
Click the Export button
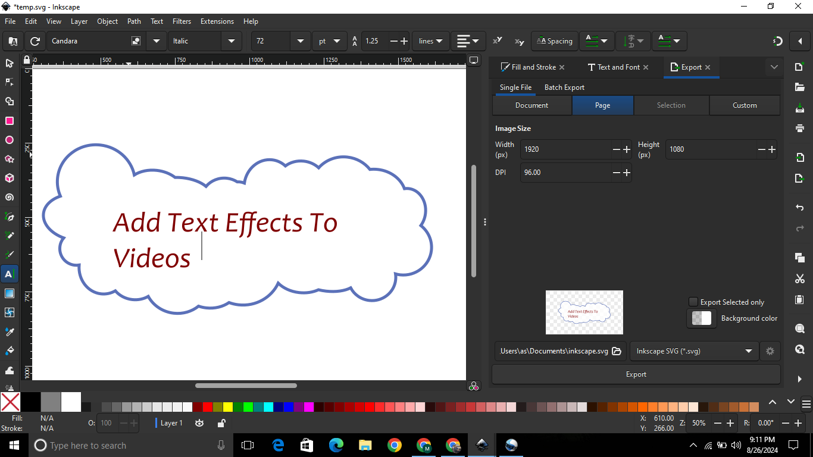tap(636, 374)
